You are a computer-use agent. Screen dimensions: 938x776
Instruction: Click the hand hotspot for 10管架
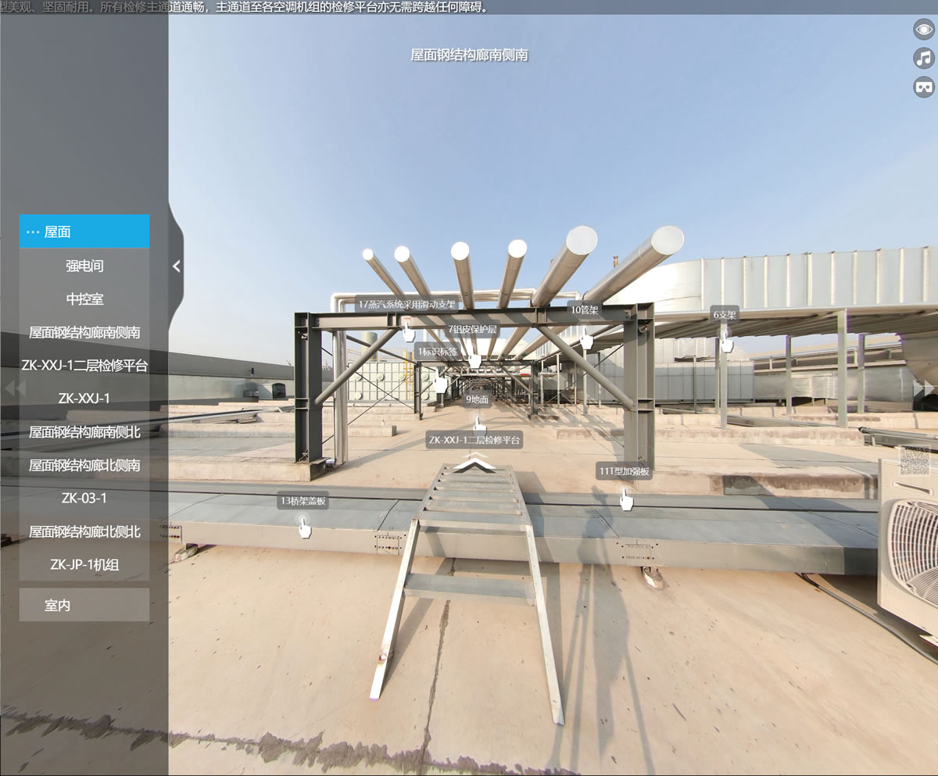[586, 338]
